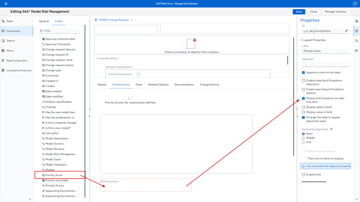Screen dimensions: 360x202
Task: Click the Approval checklist data field icon
Action: pos(43,39)
